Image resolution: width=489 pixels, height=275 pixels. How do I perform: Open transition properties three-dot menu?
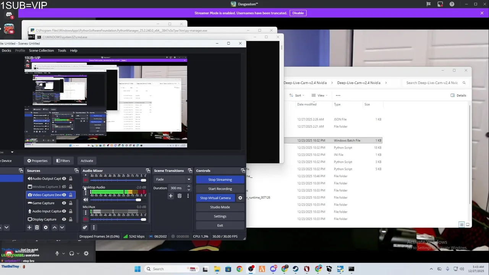tap(188, 196)
